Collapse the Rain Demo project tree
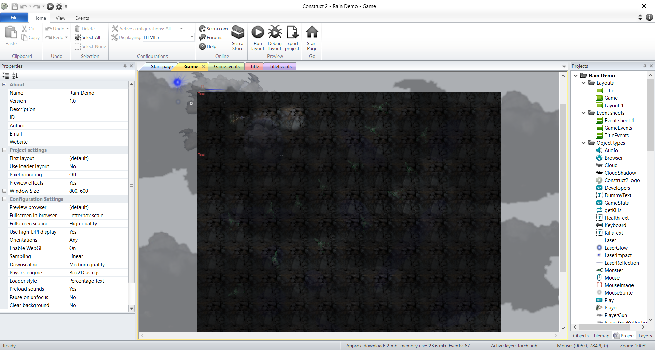The image size is (655, 350). click(x=576, y=76)
